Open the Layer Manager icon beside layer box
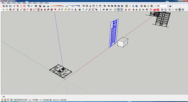 tap(170, 6)
